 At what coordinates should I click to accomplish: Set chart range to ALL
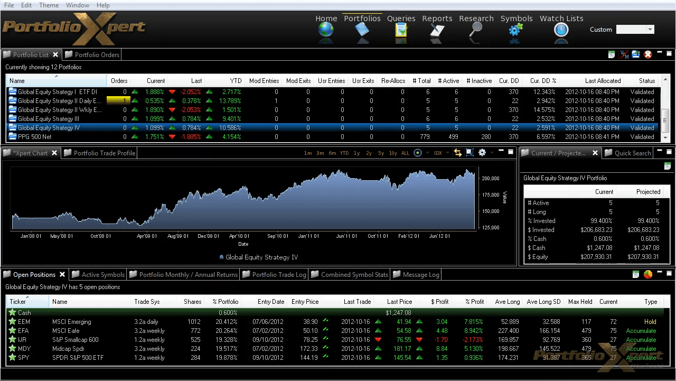tap(405, 153)
